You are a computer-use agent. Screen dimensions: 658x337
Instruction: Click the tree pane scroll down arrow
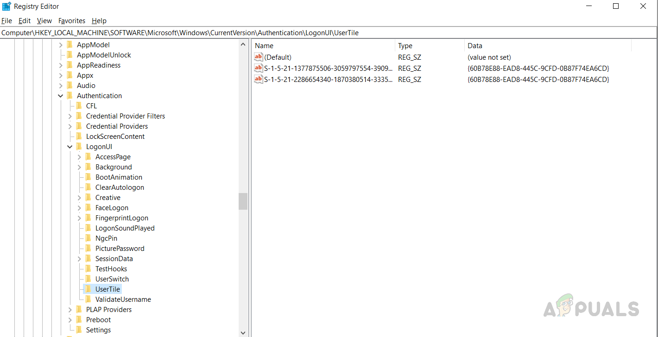(x=243, y=332)
